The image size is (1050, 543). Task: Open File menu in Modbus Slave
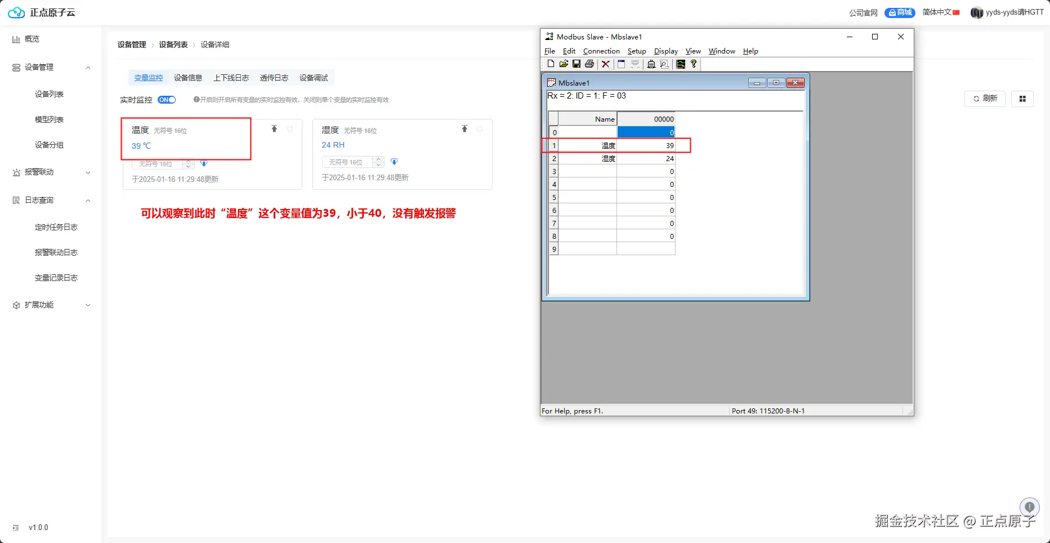pyautogui.click(x=549, y=51)
